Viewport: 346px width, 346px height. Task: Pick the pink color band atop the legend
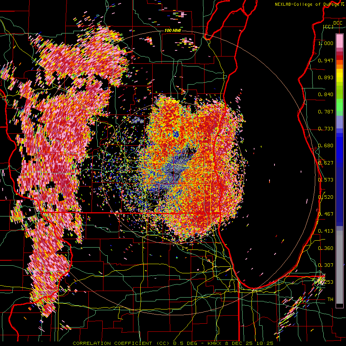[x=339, y=41]
